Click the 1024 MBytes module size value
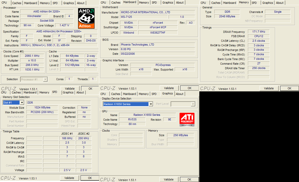 [x=42, y=107]
